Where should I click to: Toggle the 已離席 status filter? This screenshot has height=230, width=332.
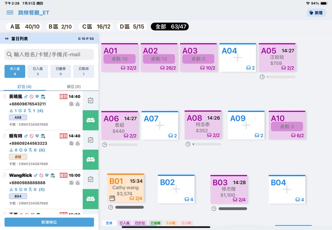[61, 71]
